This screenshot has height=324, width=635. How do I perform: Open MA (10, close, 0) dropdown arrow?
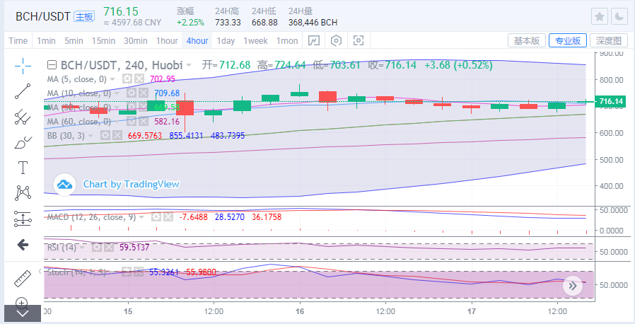coord(117,93)
